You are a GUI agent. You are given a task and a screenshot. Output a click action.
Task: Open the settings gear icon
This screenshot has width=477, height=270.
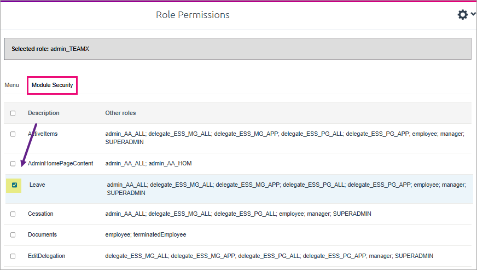coord(463,15)
